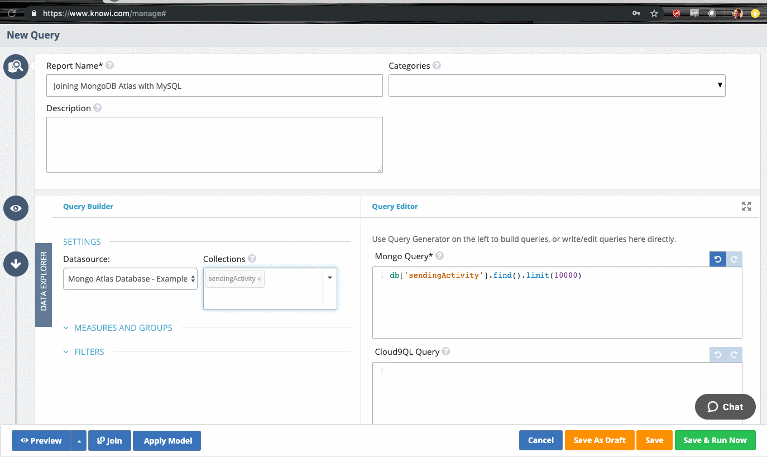
Task: Click help icon next to Report Name
Action: (x=110, y=65)
